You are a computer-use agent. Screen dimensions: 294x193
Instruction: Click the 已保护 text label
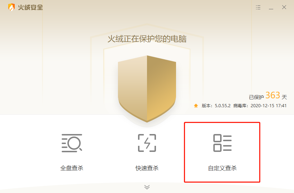pos(256,97)
